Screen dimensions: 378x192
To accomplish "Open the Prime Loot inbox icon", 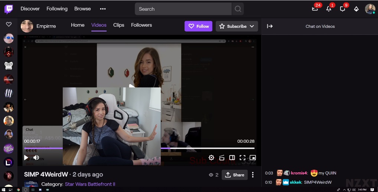I will click(315, 9).
